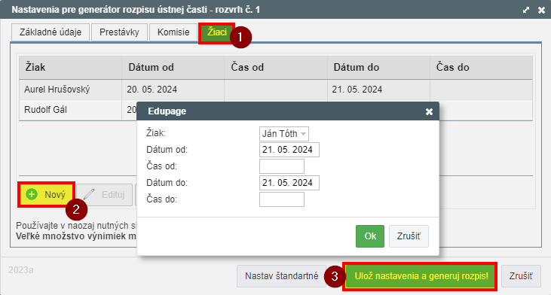Focus the Dátum od date field
Viewport: 551px width, 295px height.
pyautogui.click(x=289, y=150)
